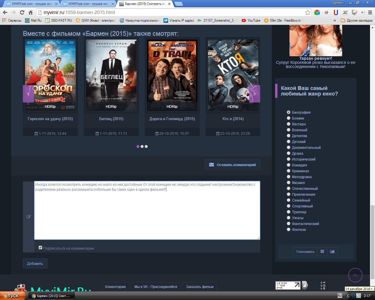Open a new tab button
The image size is (375, 300).
click(179, 4)
